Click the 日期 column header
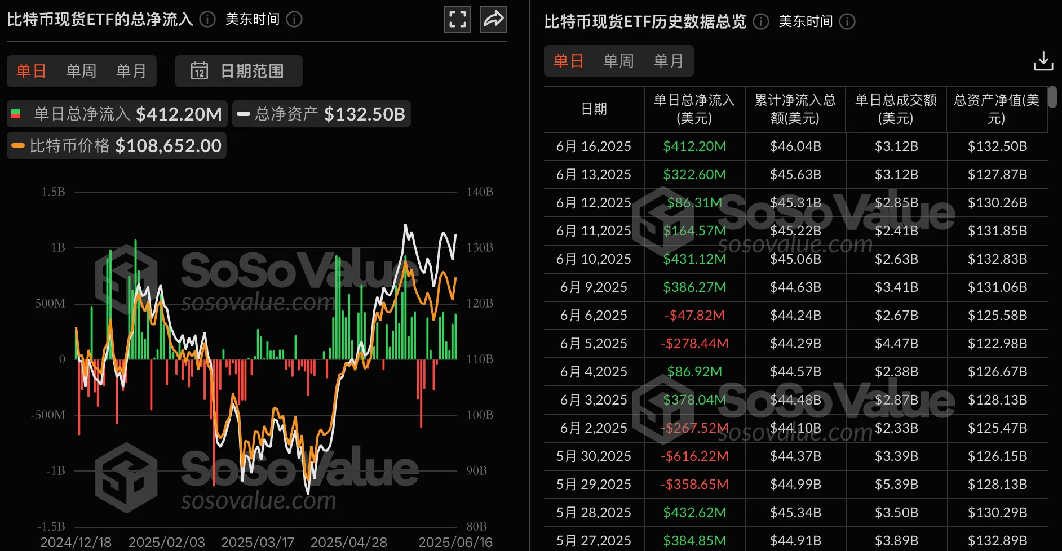Image resolution: width=1062 pixels, height=551 pixels. pyautogui.click(x=594, y=109)
